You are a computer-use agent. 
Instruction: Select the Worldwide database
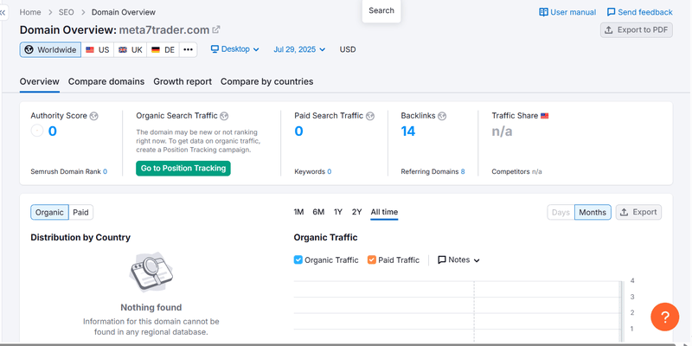coord(50,50)
